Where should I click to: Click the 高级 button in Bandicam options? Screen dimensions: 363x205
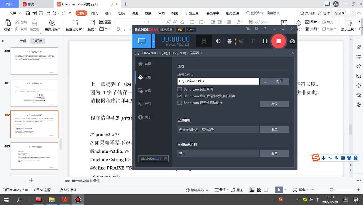[x=274, y=104]
